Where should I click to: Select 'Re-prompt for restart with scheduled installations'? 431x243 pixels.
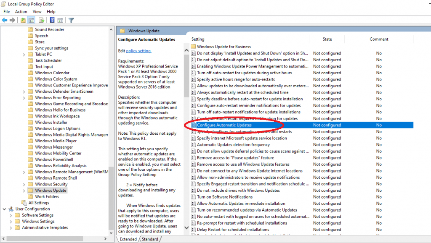pos(242,223)
